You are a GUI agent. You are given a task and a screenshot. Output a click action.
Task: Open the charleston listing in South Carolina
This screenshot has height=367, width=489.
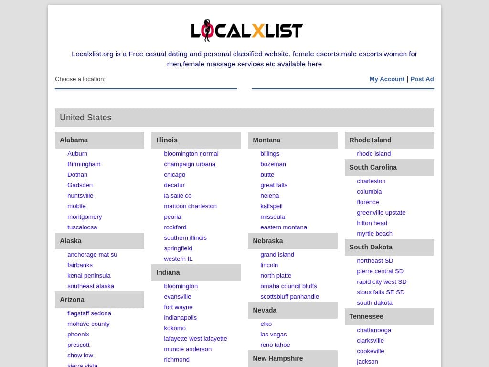(x=371, y=181)
